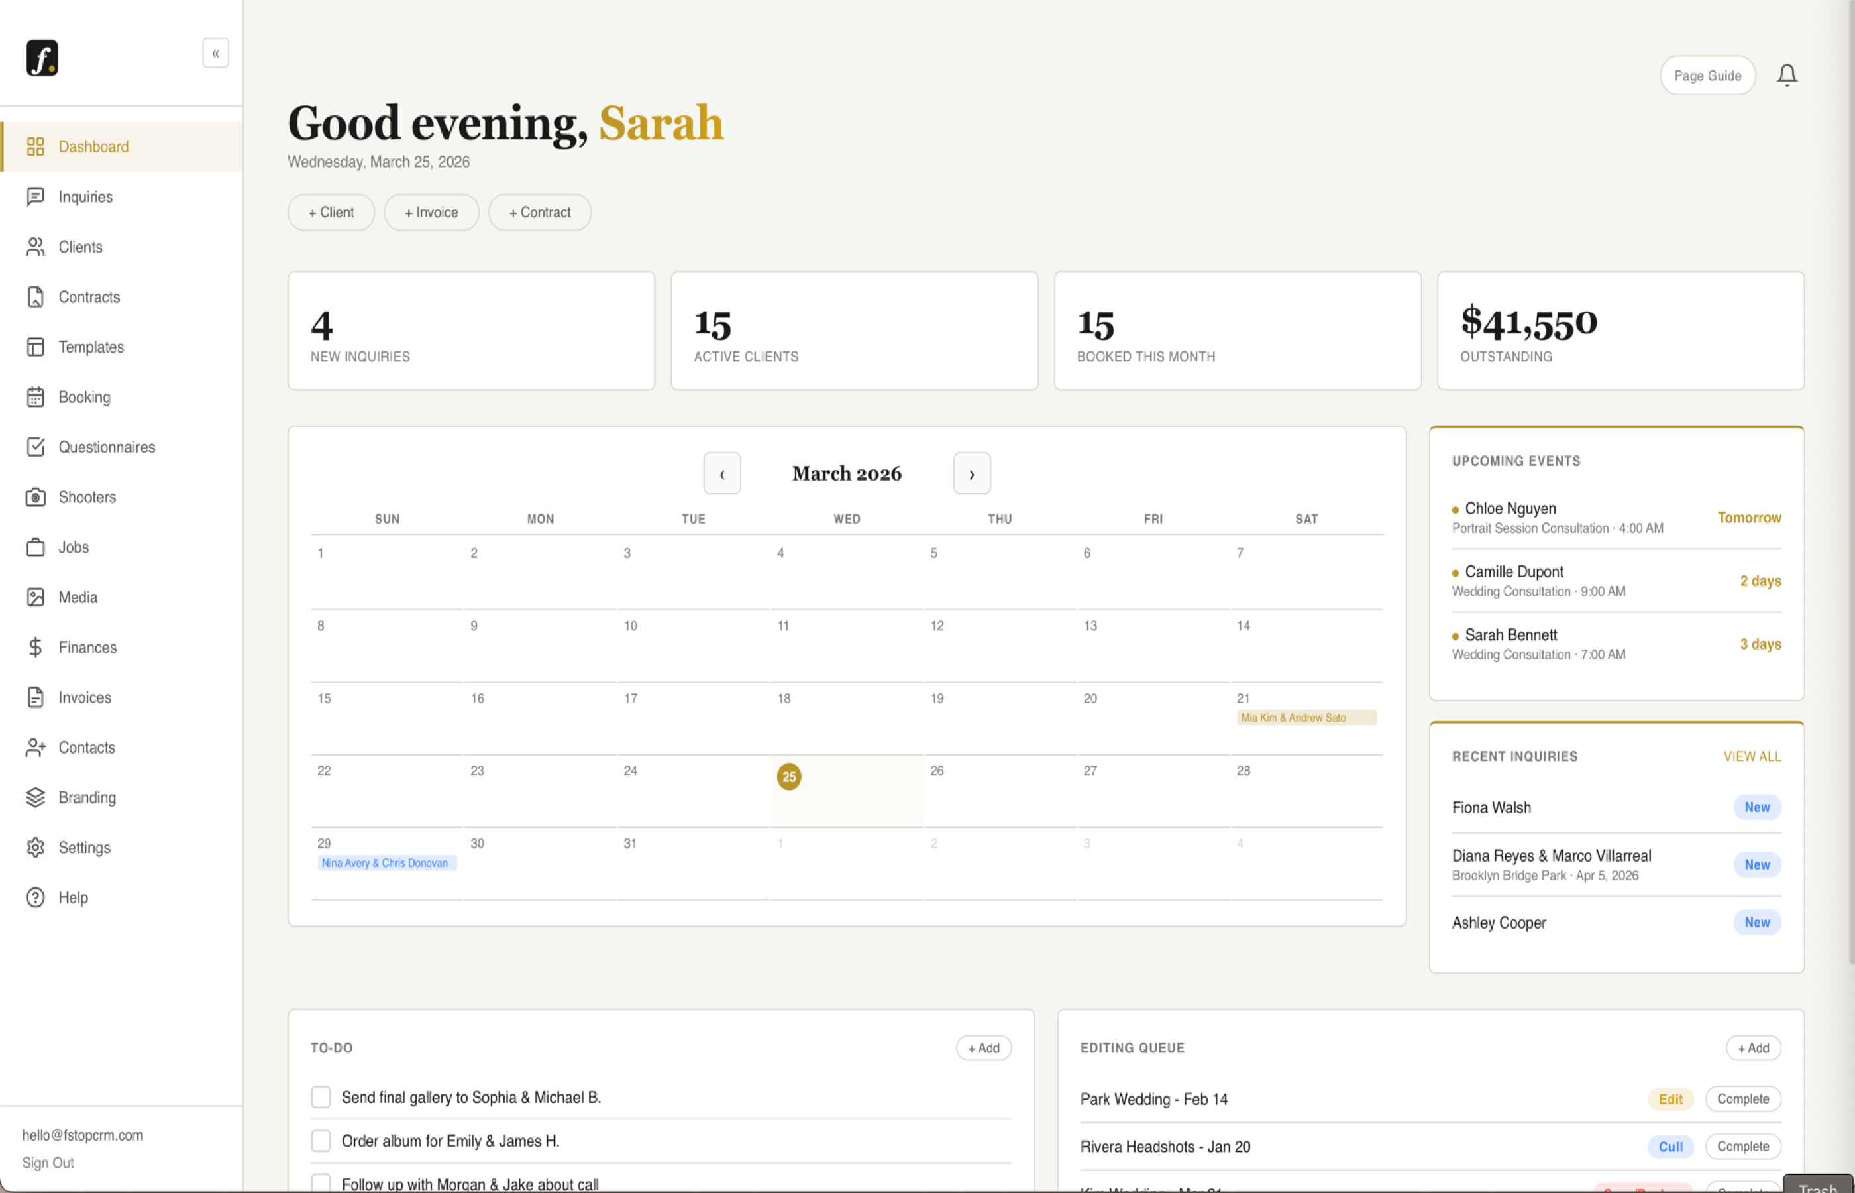Select the 'Mia Kim & Andrew Sato' calendar event
The image size is (1855, 1193).
1306,717
